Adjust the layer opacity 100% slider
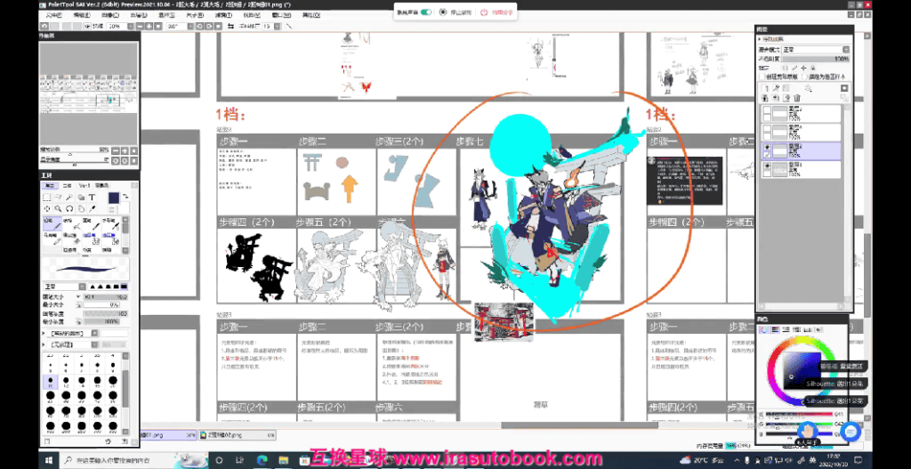 [816, 59]
